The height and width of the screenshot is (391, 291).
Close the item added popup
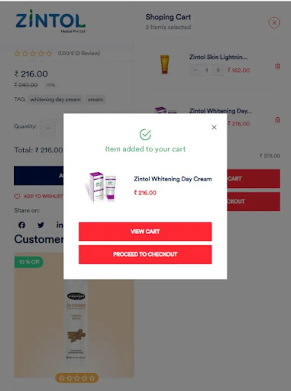214,127
